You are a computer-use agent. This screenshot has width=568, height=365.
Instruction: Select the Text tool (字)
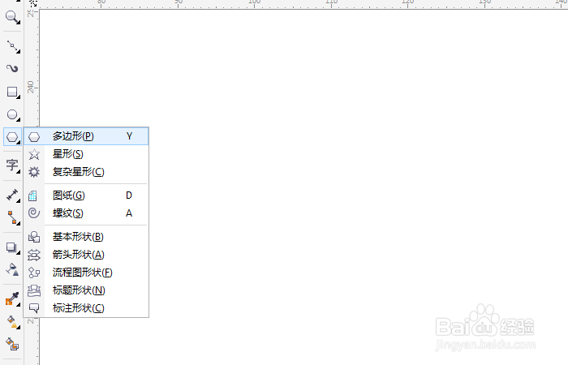12,165
